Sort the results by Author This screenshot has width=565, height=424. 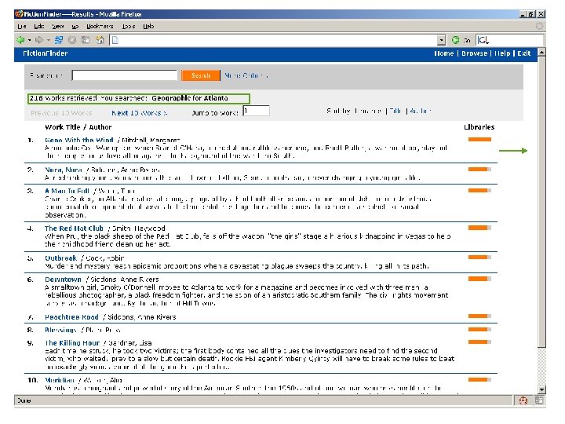click(x=420, y=111)
